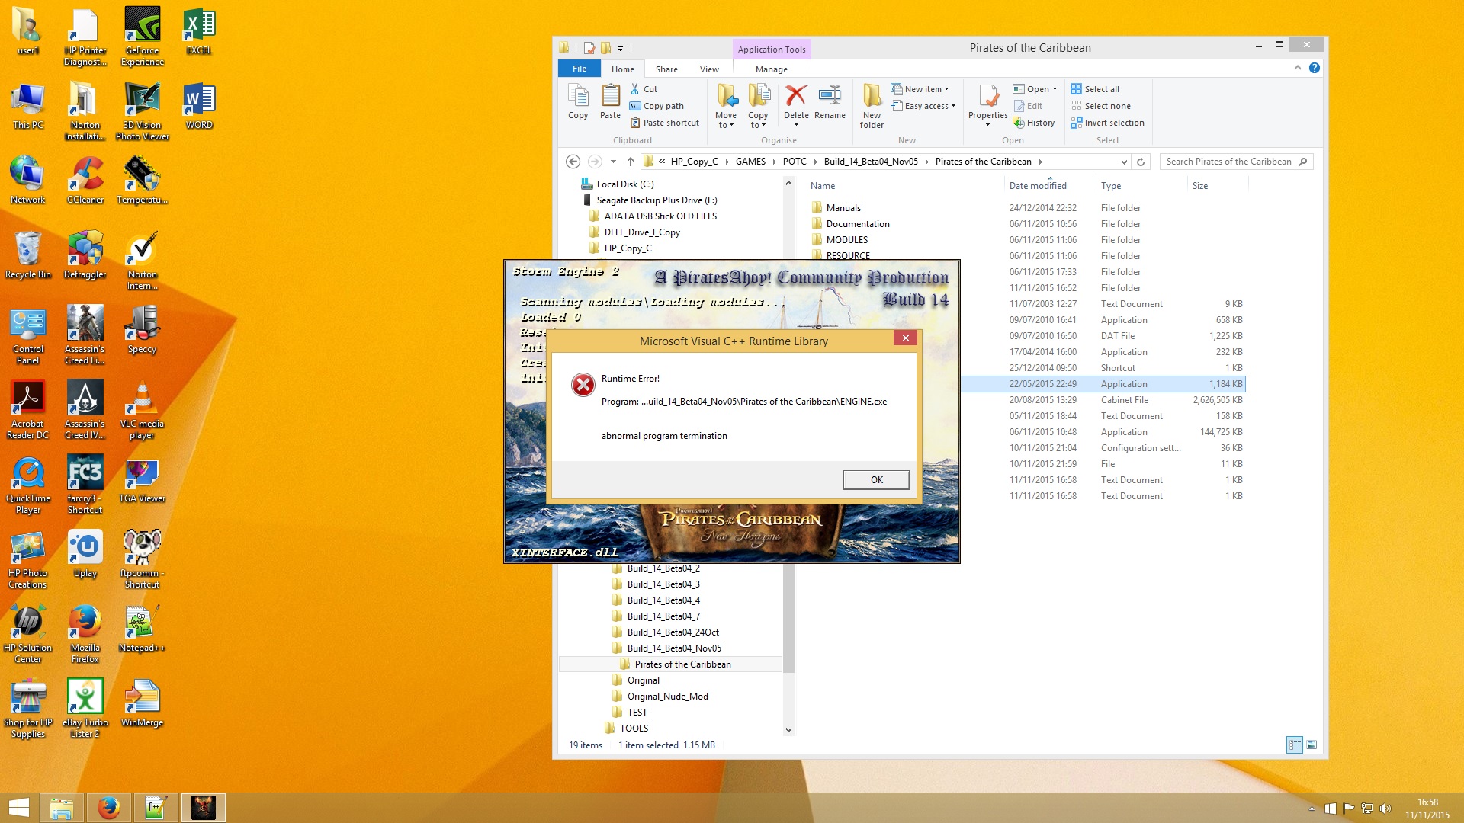
Task: Click the VLC media player desktop icon
Action: [142, 409]
